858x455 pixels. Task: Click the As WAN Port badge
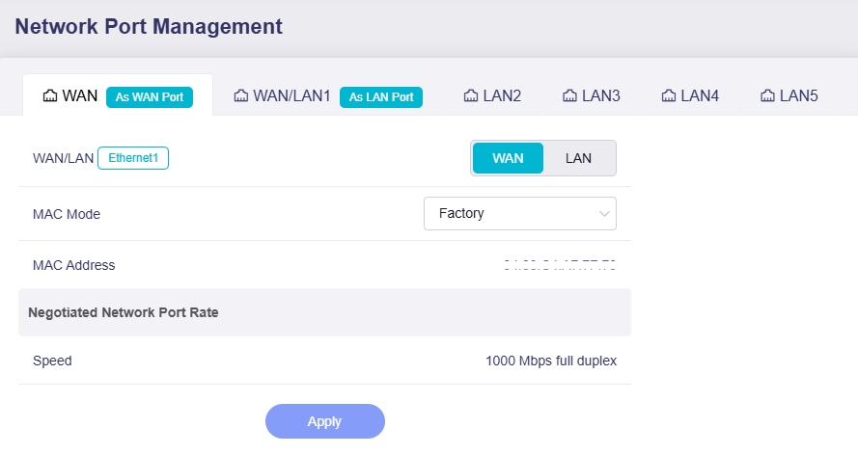pyautogui.click(x=150, y=97)
